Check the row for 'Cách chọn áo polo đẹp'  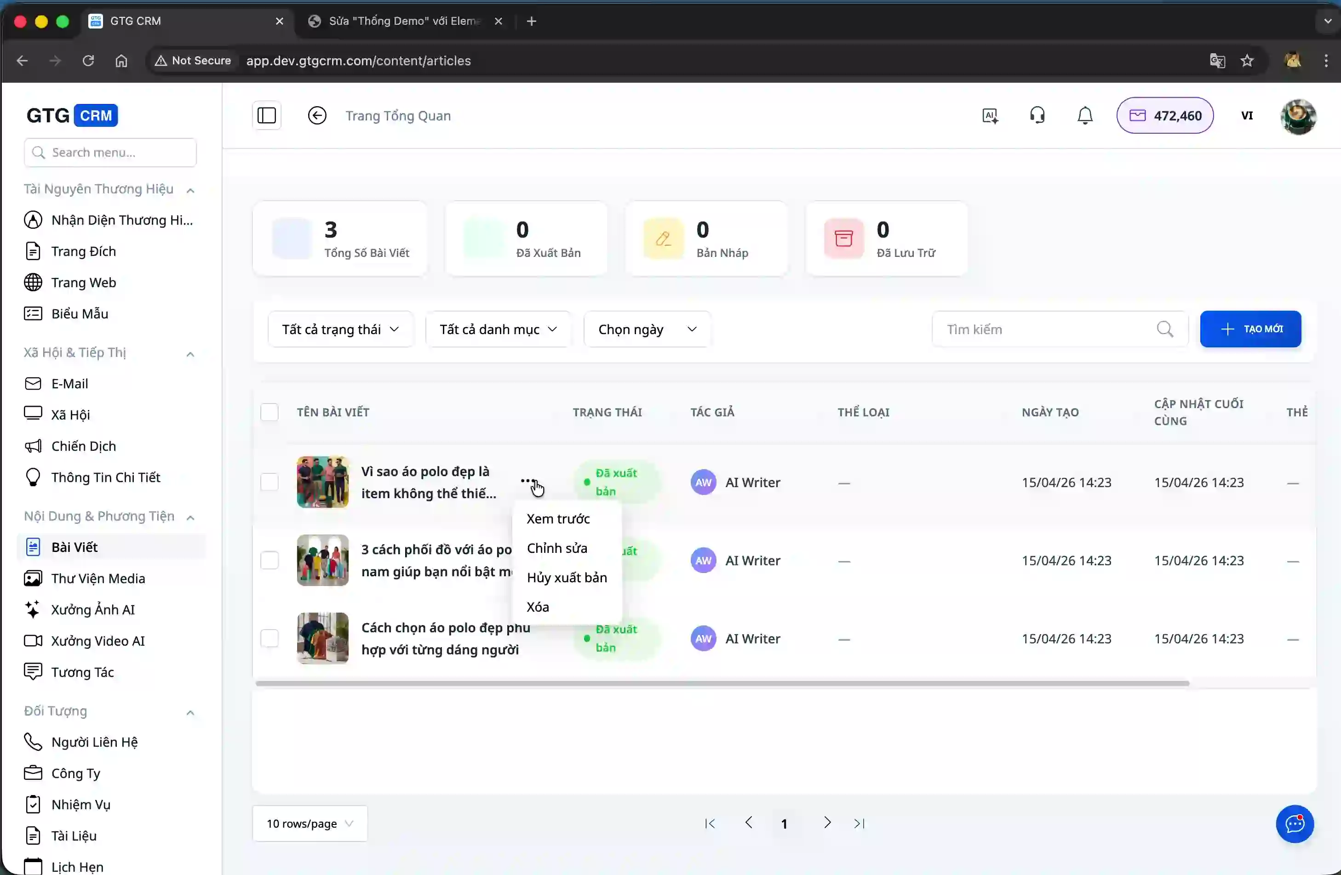coord(269,638)
